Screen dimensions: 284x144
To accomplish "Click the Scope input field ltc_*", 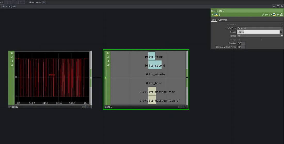I will (x=258, y=32).
